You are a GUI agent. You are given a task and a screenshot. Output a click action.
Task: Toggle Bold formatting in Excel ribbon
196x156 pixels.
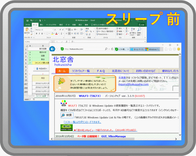(x=37, y=33)
